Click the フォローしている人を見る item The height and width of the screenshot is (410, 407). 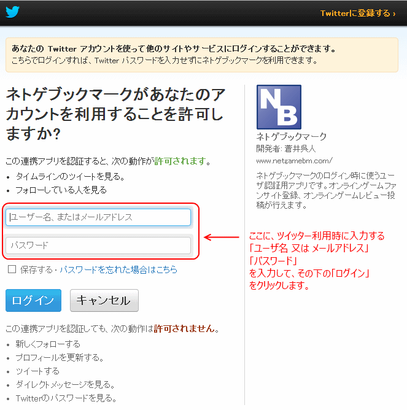(x=61, y=190)
